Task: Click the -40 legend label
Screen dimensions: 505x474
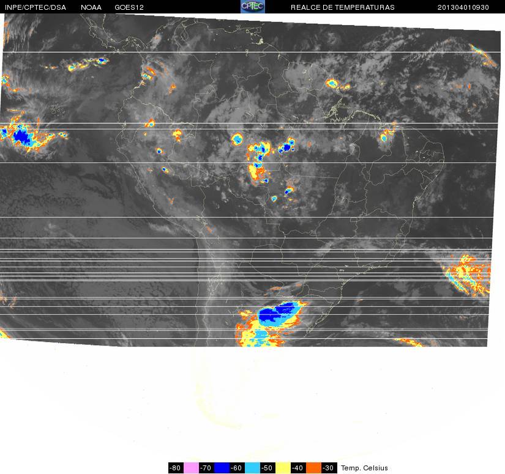Action: (x=298, y=468)
